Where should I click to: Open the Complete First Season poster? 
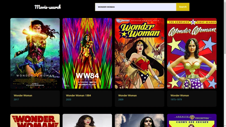[192, 53]
